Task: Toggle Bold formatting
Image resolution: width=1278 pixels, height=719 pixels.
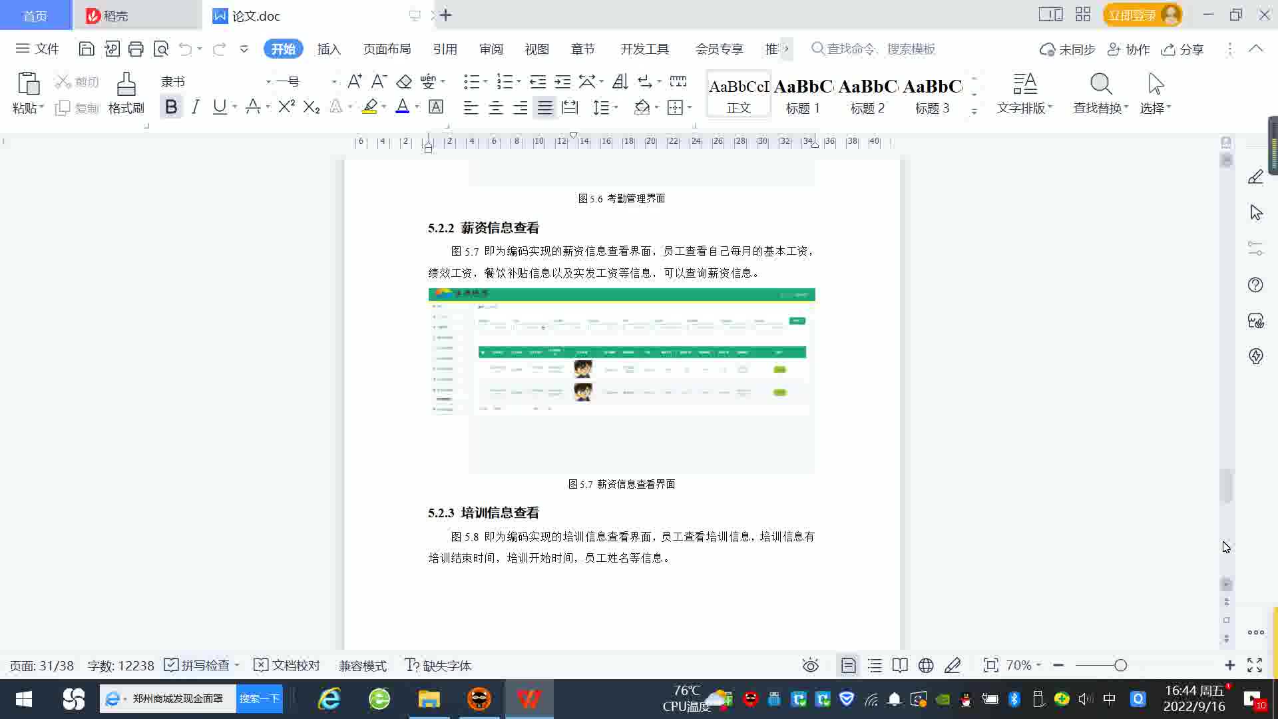Action: (x=171, y=107)
